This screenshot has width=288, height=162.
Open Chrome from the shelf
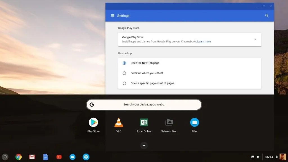click(x=18, y=157)
